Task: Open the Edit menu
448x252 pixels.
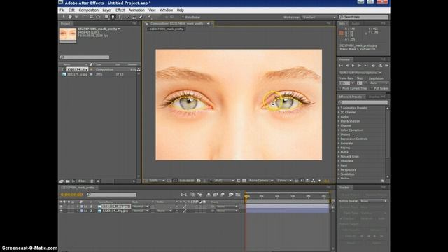Action: 71,10
